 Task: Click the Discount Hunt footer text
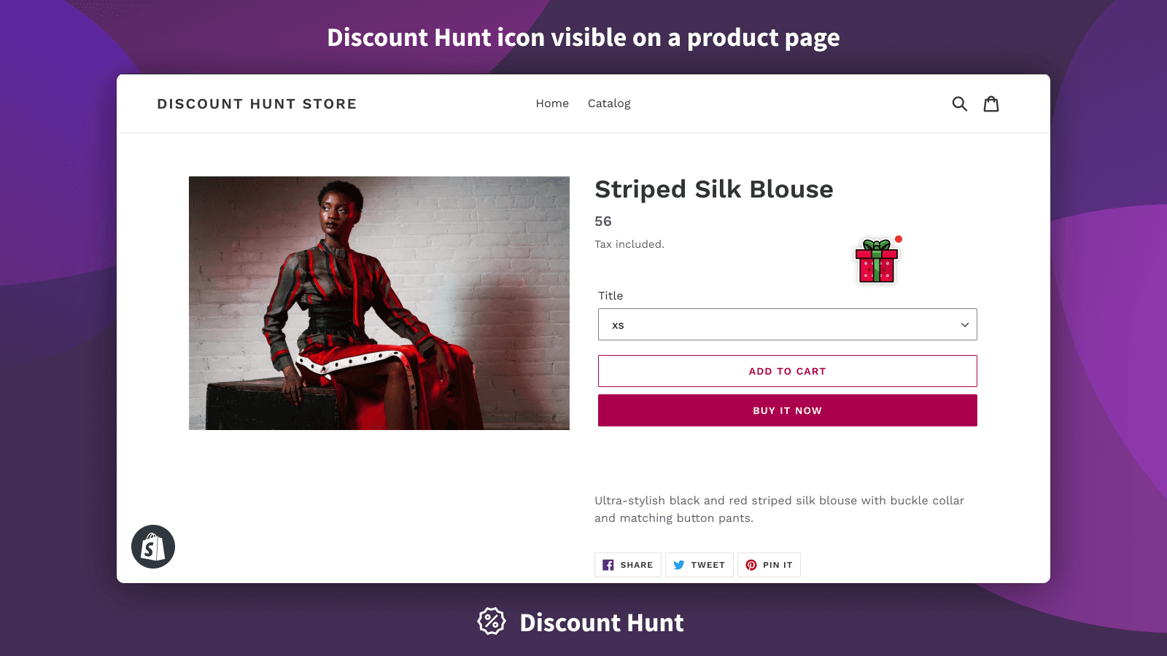click(600, 622)
